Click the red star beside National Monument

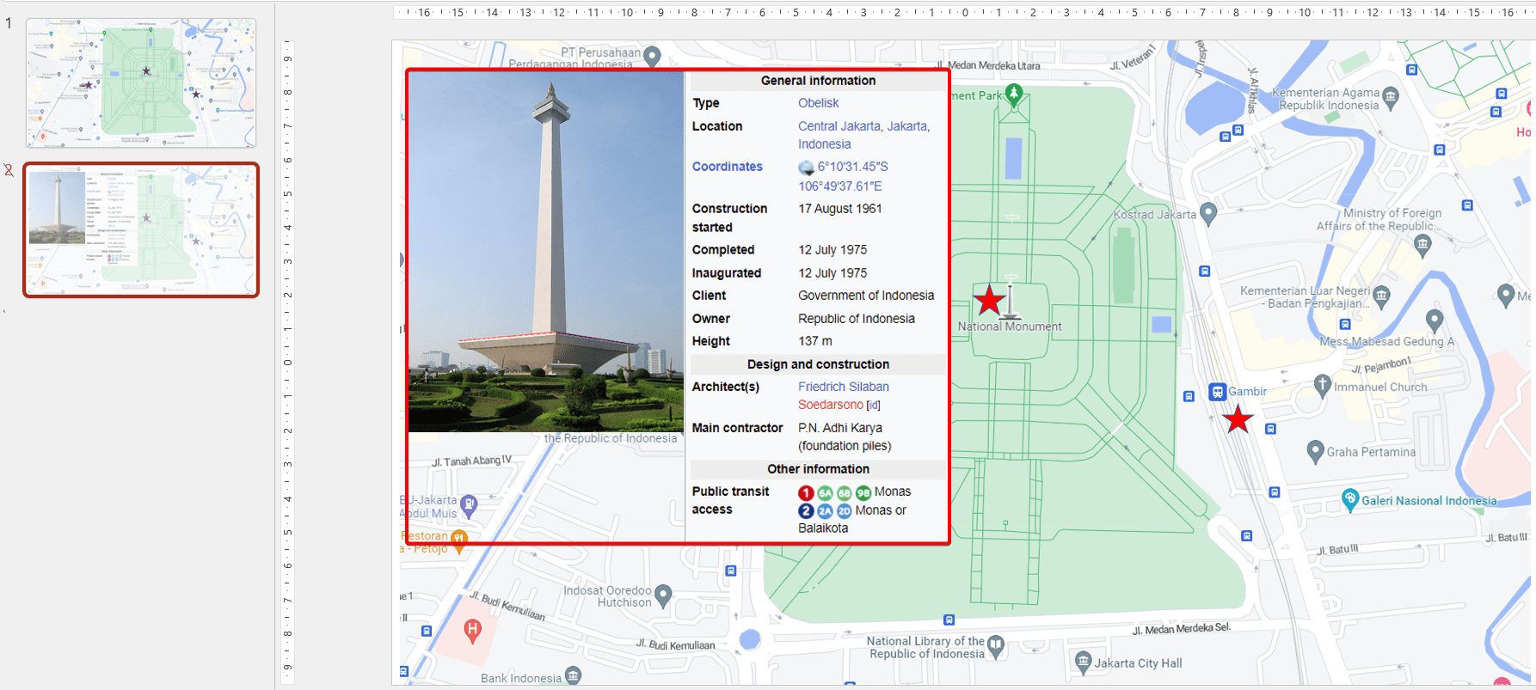tap(989, 300)
